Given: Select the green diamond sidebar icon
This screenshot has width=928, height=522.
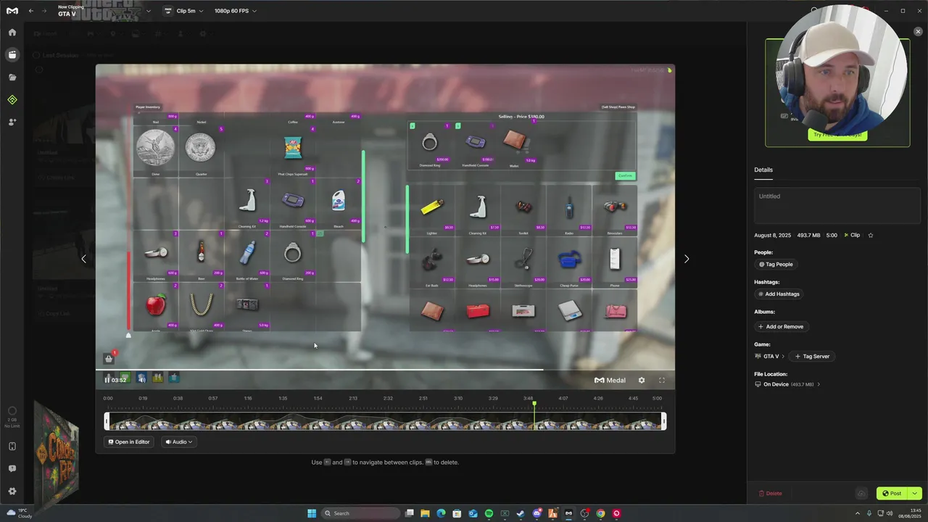Looking at the screenshot, I should click(x=12, y=99).
